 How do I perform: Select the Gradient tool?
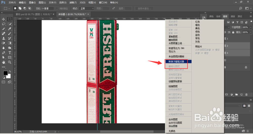[x=10, y=43]
